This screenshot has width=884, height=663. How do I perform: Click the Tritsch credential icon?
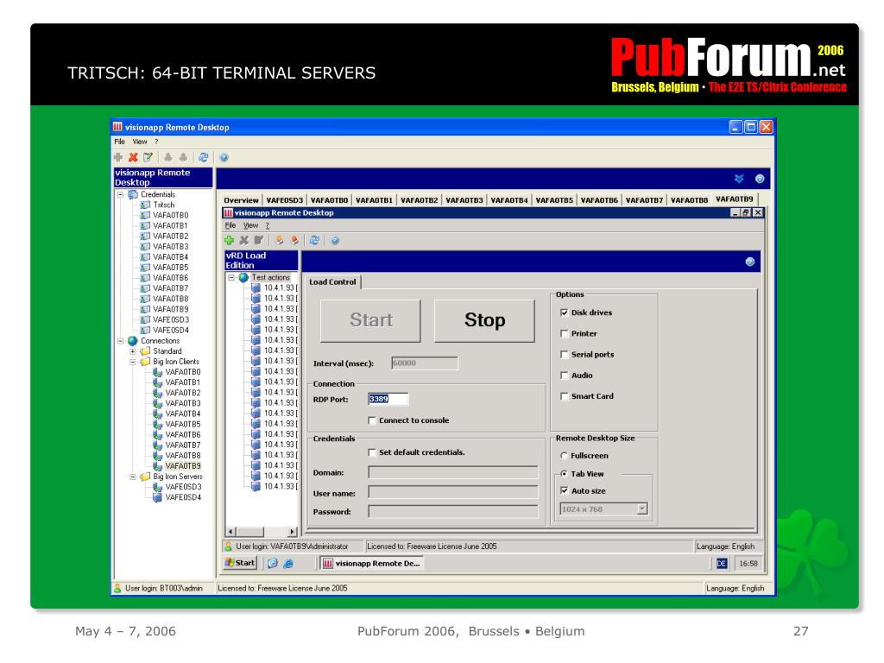145,205
